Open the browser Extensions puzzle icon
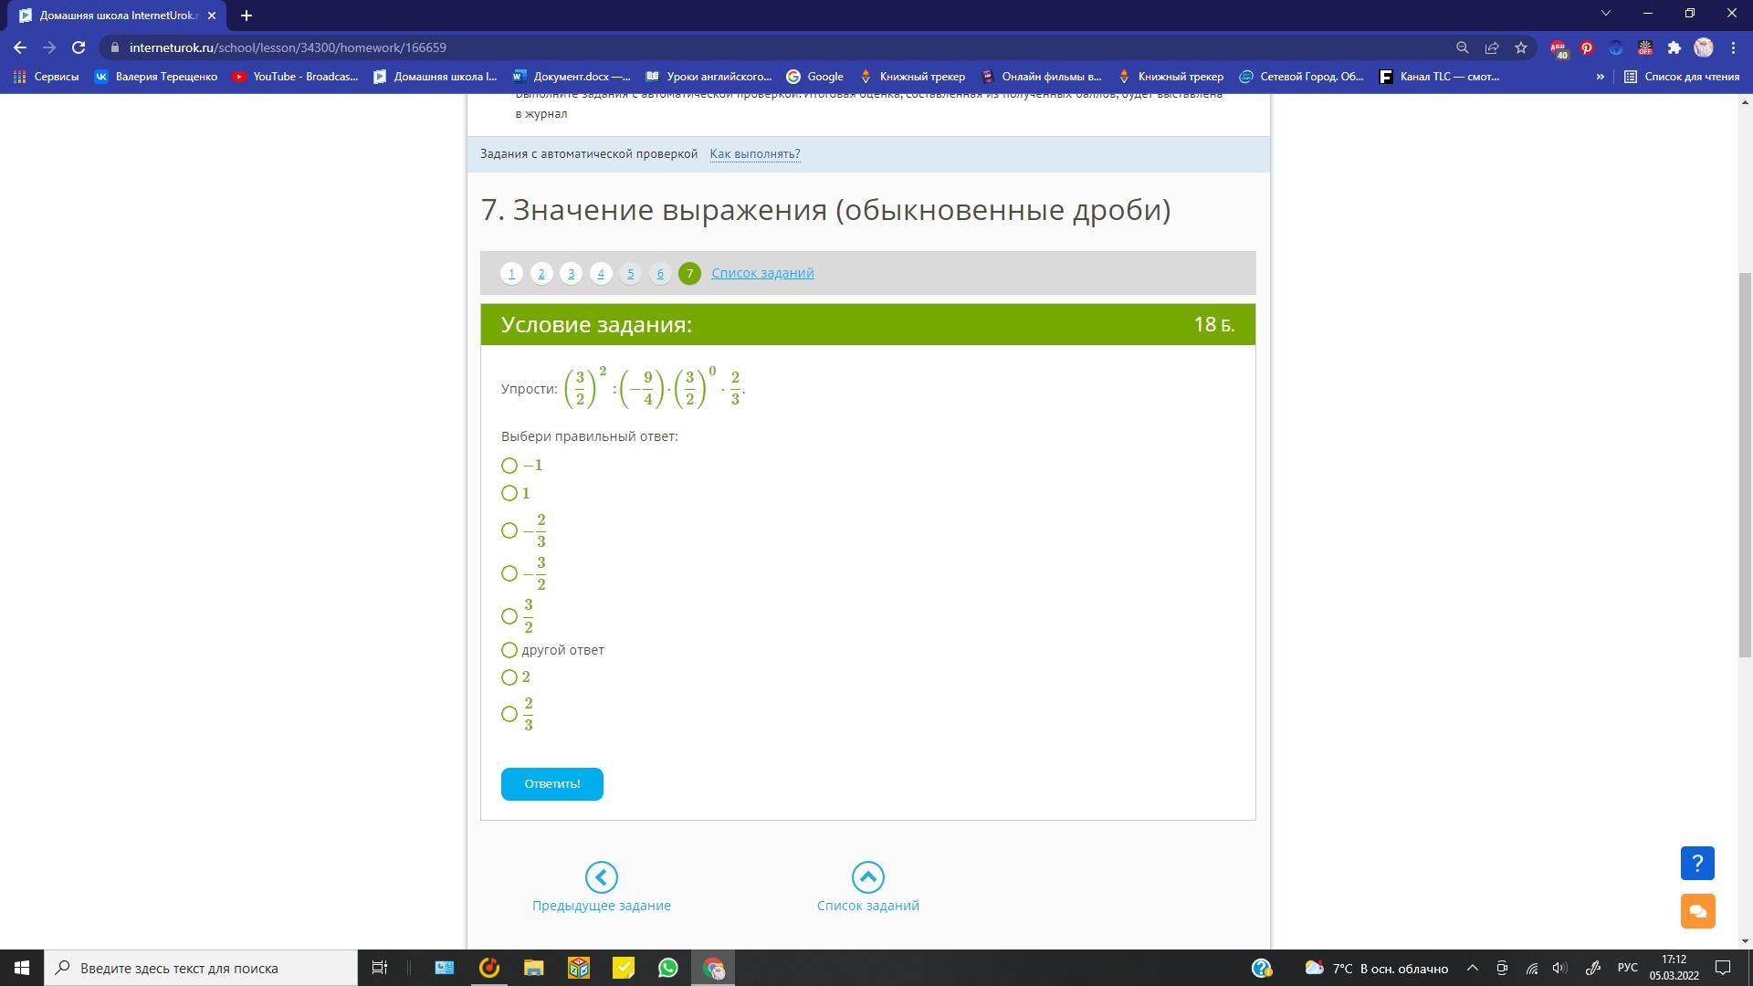This screenshot has width=1753, height=986. [1674, 47]
